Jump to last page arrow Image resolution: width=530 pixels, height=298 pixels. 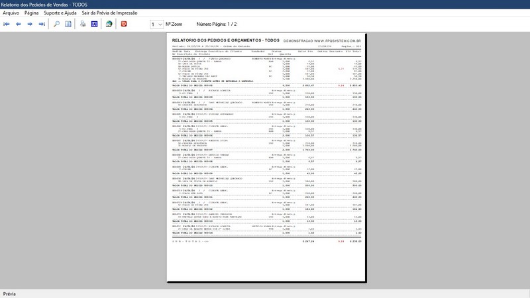pyautogui.click(x=42, y=24)
